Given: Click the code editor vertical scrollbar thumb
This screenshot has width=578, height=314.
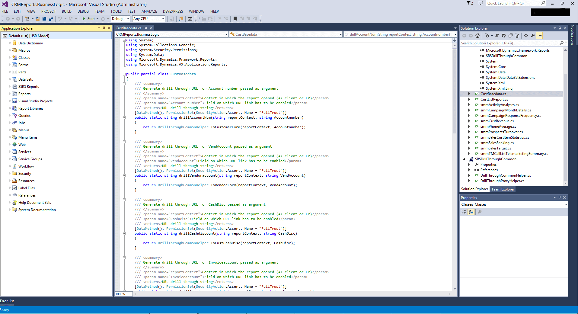Looking at the screenshot, I should tap(455, 91).
